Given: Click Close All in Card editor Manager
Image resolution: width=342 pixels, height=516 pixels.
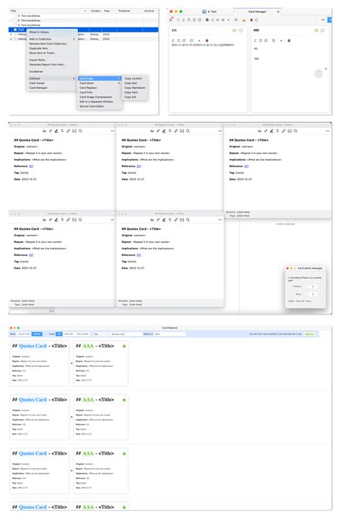Looking at the screenshot, I should pos(299,301).
